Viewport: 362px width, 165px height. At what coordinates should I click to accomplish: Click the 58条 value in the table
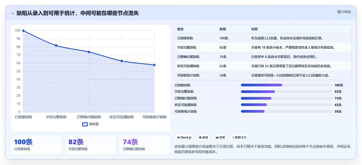pos(223,75)
